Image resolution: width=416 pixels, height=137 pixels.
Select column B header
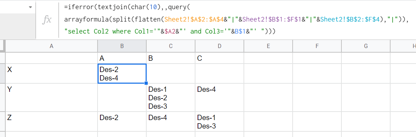[122, 46]
